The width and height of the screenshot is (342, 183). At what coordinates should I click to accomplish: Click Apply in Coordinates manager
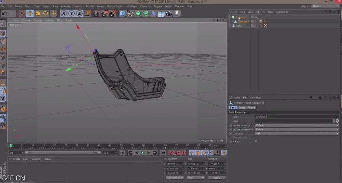tap(217, 178)
